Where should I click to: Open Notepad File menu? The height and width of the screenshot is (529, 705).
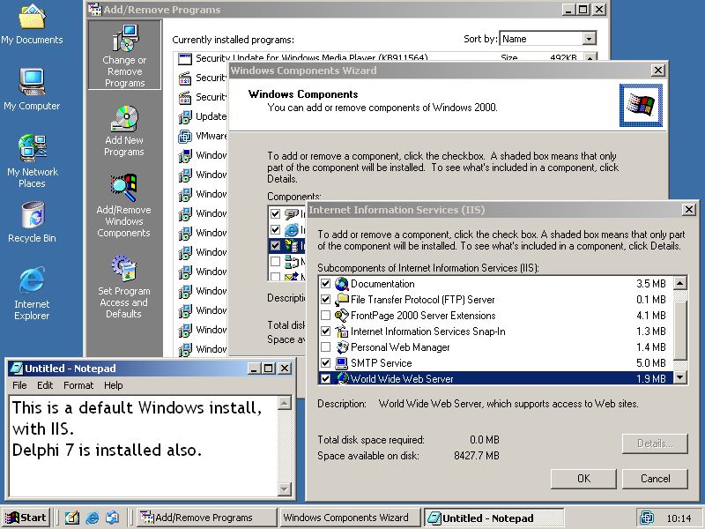[x=19, y=385]
